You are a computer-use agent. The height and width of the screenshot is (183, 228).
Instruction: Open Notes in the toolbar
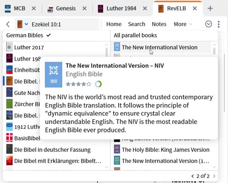point(159,24)
